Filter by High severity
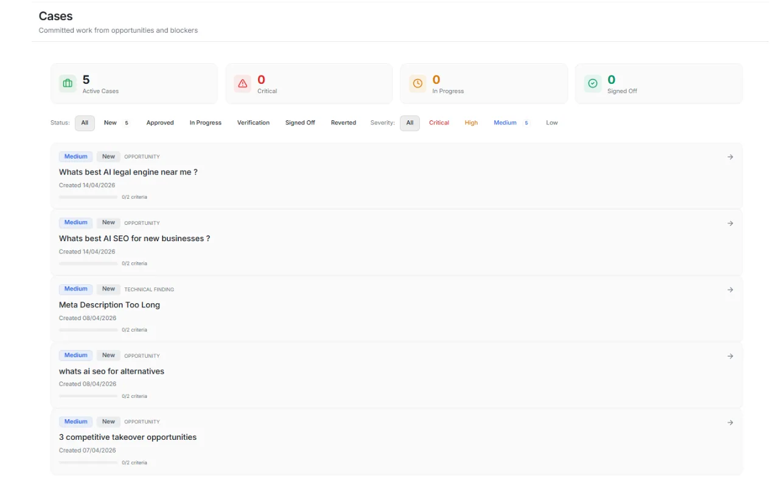 (x=471, y=123)
